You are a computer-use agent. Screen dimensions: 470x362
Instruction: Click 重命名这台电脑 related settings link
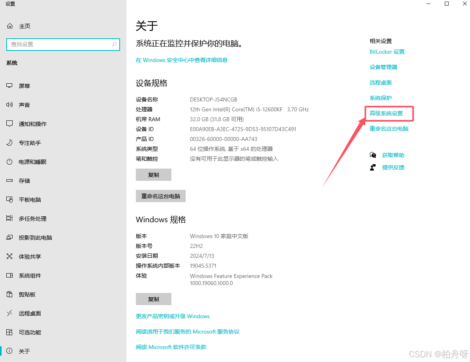pyautogui.click(x=389, y=129)
